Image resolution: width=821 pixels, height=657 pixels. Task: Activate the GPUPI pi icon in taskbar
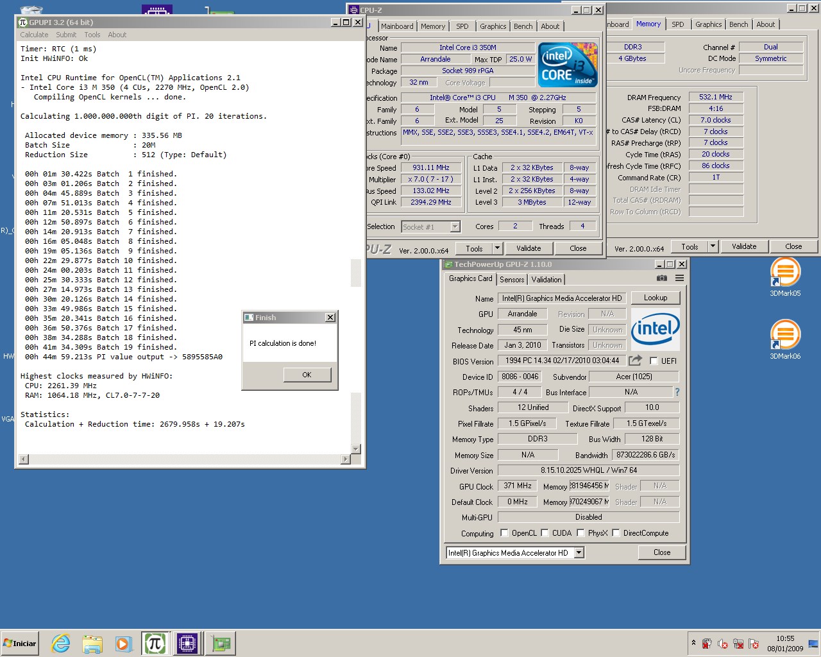[x=155, y=644]
